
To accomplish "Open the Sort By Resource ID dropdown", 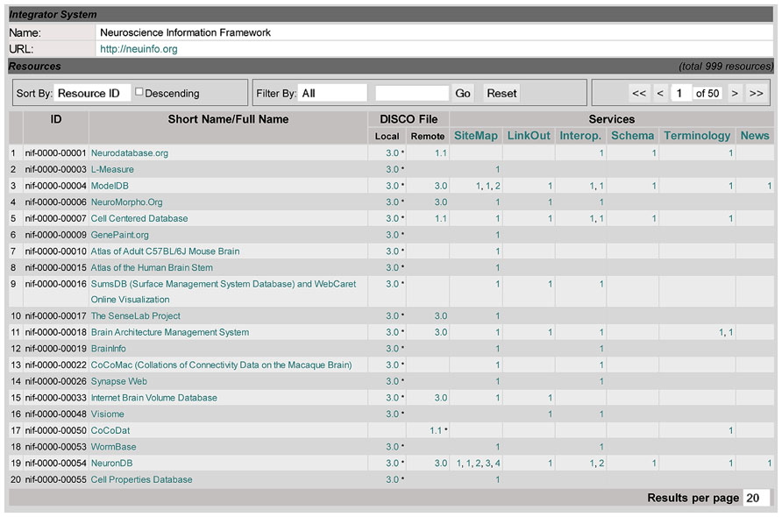I will (92, 93).
